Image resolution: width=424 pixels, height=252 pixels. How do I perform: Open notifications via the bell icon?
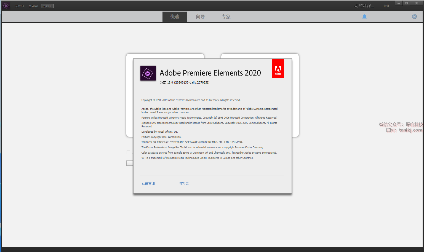point(364,17)
